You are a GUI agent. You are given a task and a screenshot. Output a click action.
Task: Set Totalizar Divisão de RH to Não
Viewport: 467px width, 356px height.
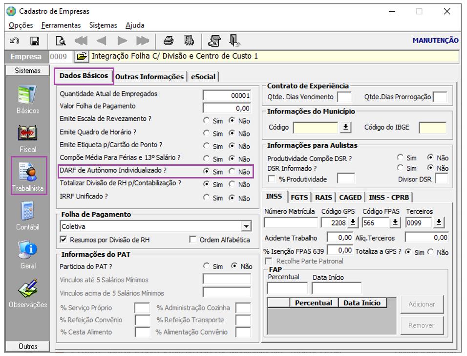click(x=232, y=184)
